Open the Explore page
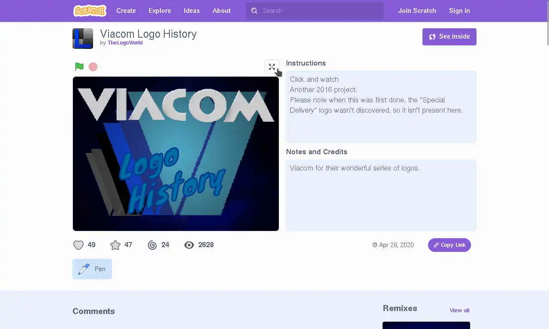 point(160,11)
